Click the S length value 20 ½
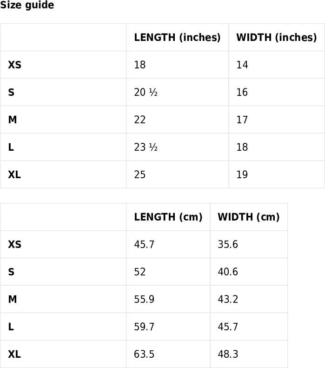325x368 pixels. [146, 93]
